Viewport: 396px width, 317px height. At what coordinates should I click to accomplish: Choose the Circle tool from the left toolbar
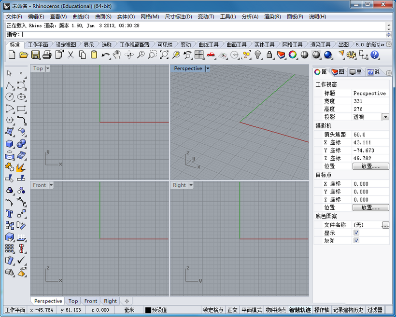point(9,96)
